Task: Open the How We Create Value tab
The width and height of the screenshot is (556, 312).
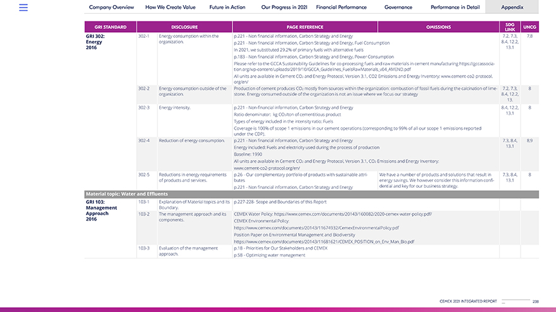Action: click(171, 7)
